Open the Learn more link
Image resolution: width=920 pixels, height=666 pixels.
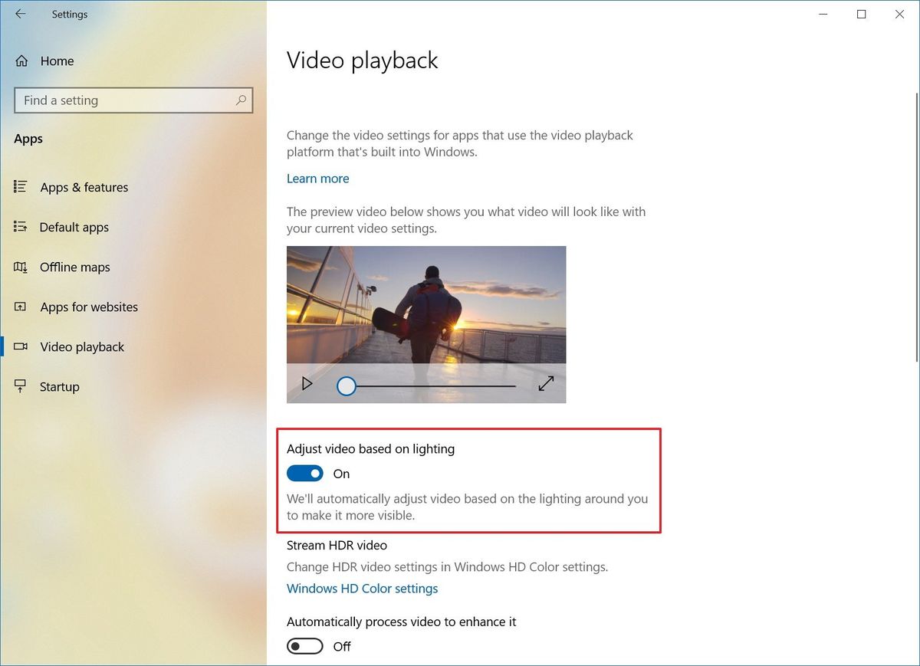point(317,178)
